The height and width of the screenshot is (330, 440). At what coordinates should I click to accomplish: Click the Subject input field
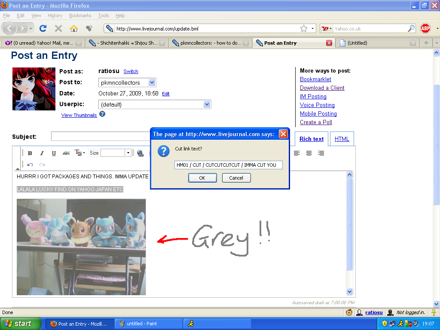click(101, 136)
